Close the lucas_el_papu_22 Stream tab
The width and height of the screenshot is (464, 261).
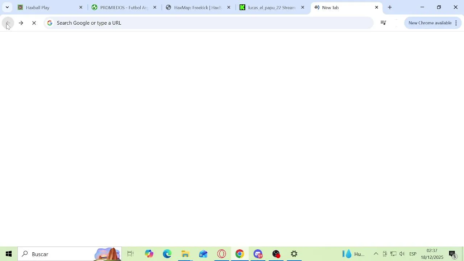[x=303, y=7]
